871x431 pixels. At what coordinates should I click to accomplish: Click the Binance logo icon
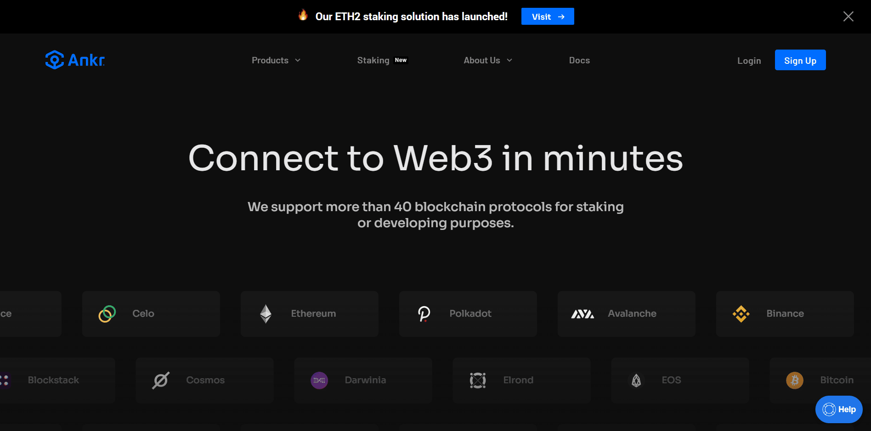[741, 314]
